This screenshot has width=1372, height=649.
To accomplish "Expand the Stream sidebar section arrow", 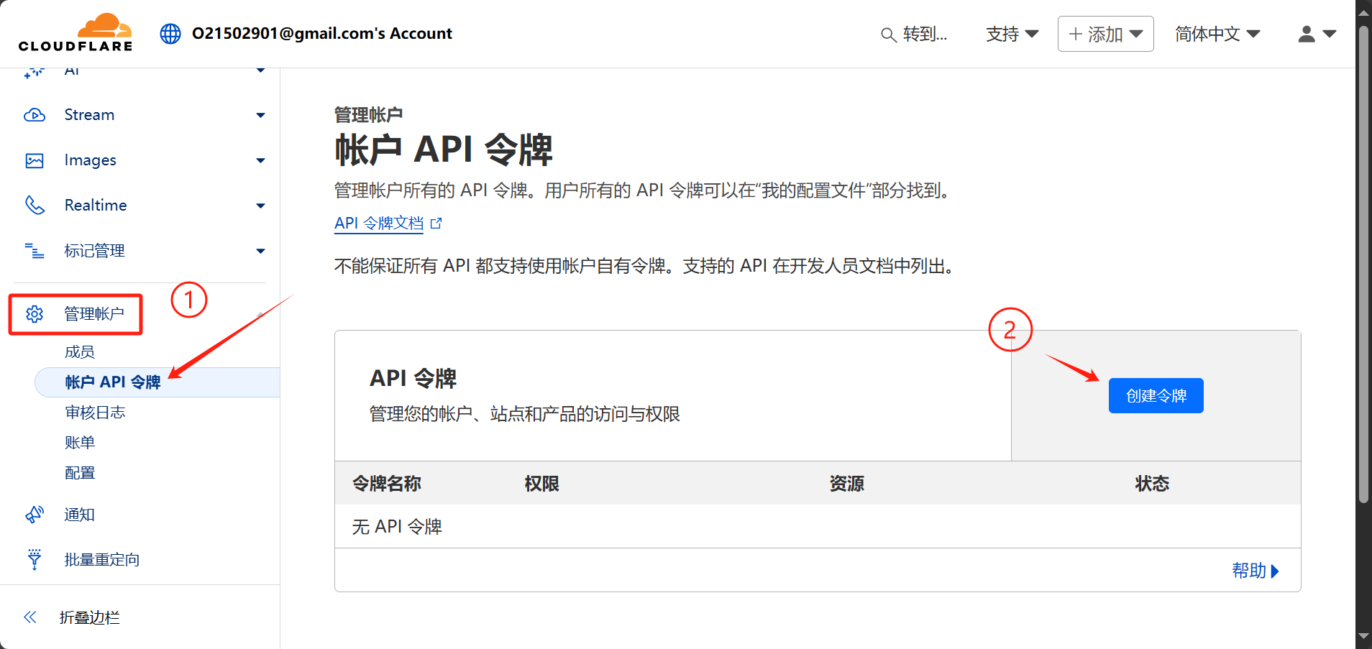I will (x=260, y=115).
